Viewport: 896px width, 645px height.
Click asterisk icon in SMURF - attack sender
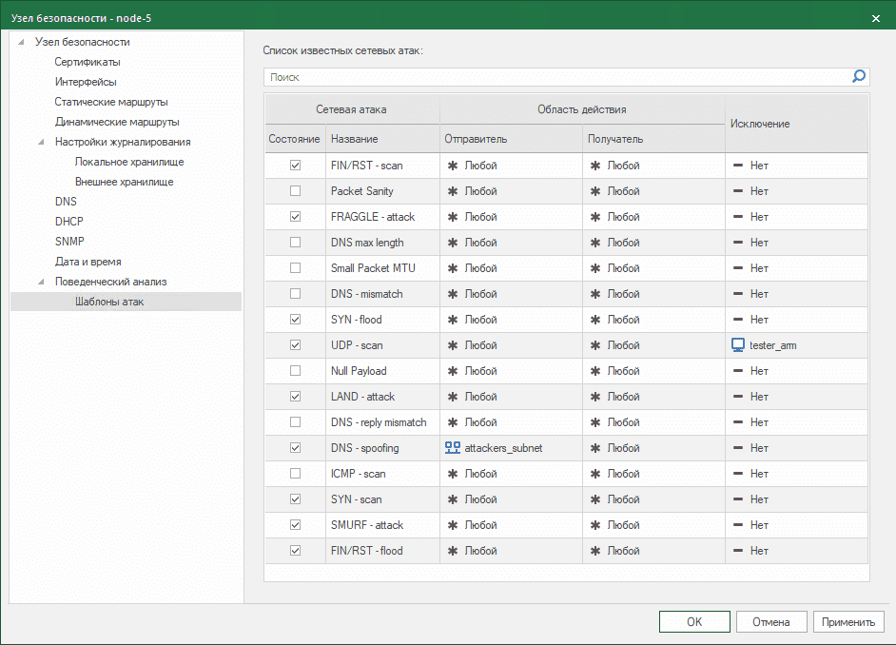point(453,525)
